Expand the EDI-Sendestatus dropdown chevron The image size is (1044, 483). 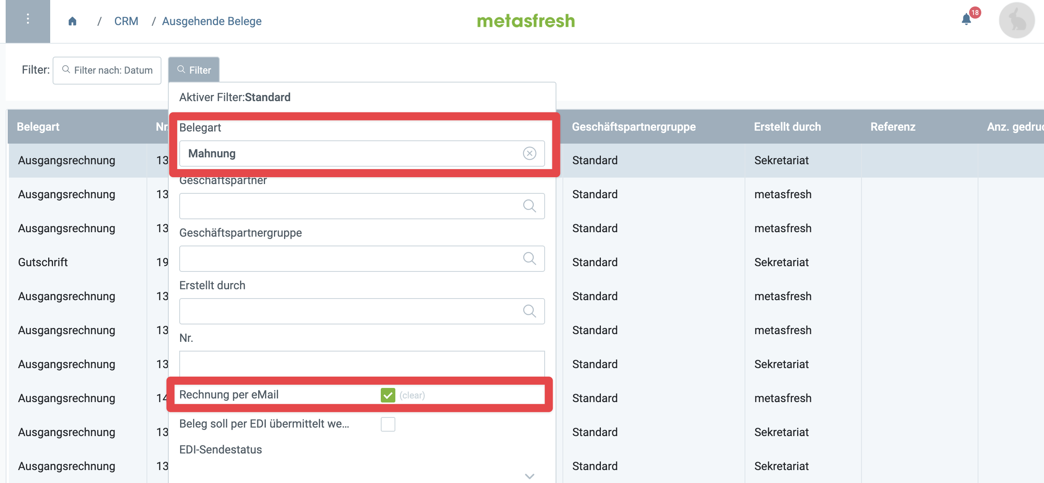[x=529, y=477]
